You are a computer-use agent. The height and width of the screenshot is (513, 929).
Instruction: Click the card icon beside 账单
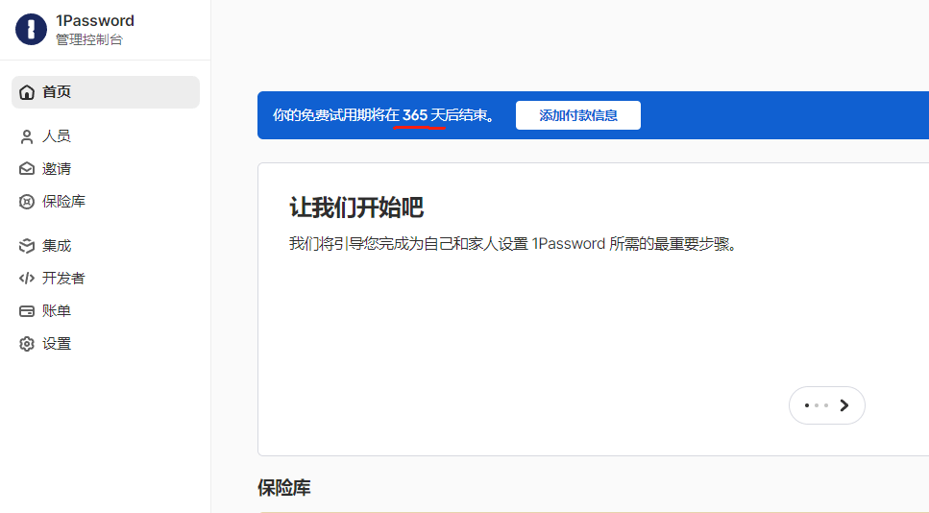click(x=27, y=311)
